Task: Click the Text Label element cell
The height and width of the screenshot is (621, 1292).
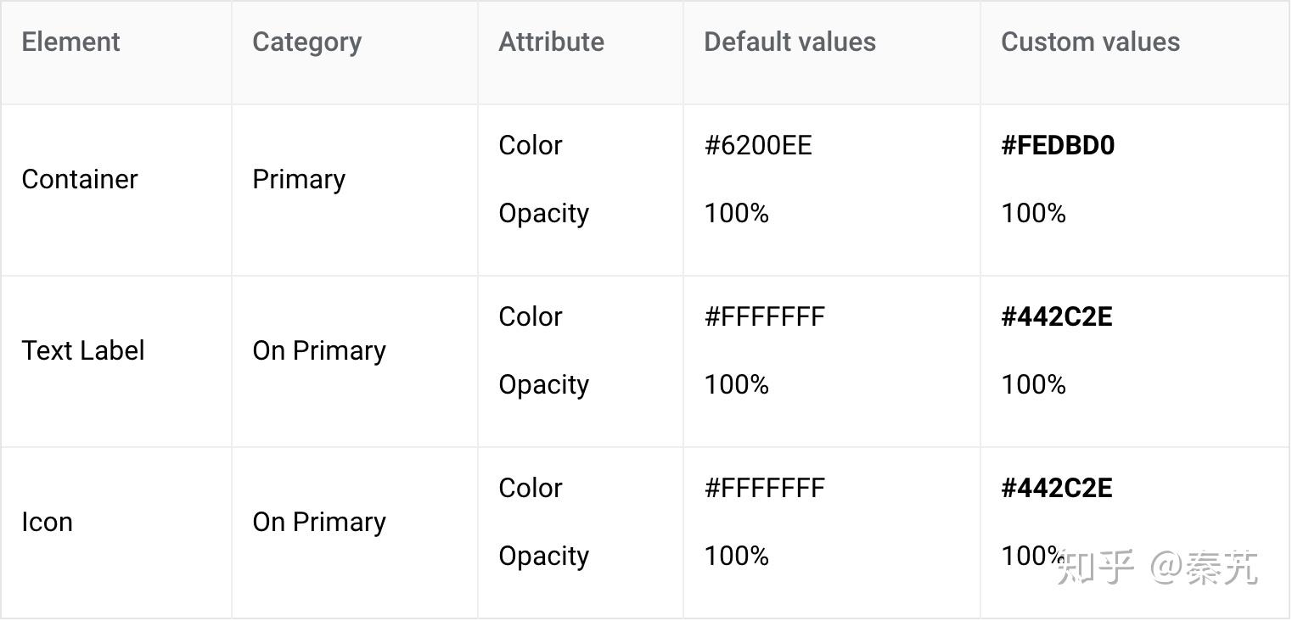Action: [x=83, y=350]
